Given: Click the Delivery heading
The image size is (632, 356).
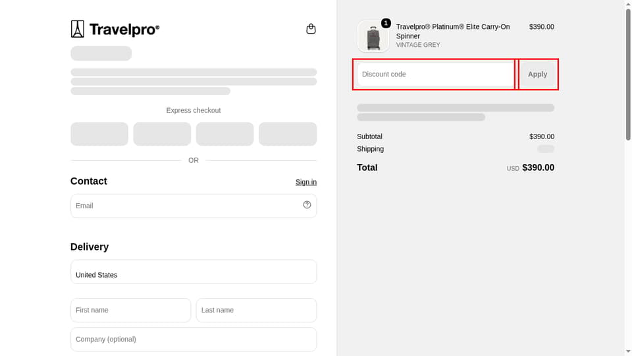Looking at the screenshot, I should click(x=90, y=247).
